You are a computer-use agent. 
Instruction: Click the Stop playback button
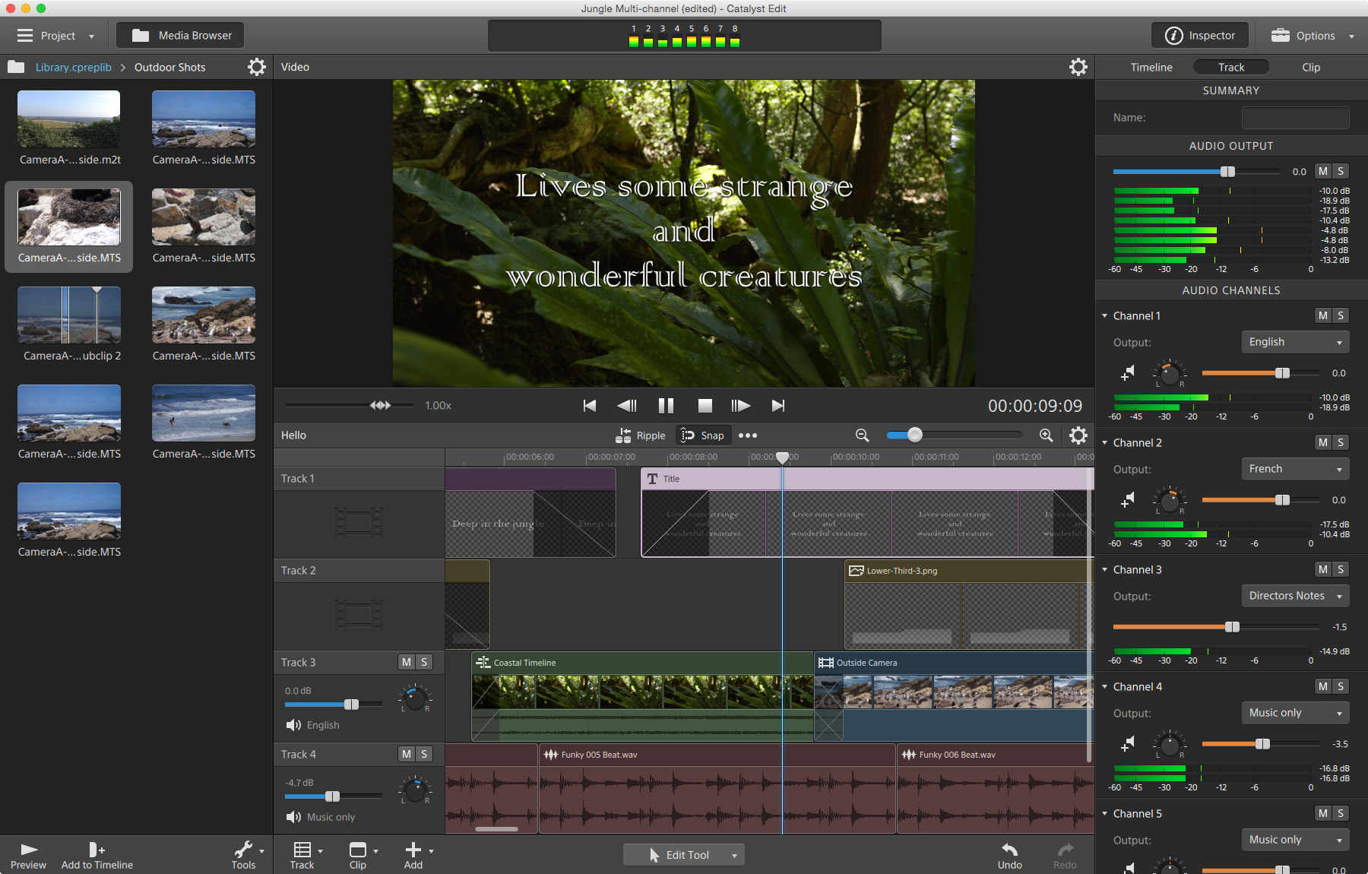[x=705, y=406]
